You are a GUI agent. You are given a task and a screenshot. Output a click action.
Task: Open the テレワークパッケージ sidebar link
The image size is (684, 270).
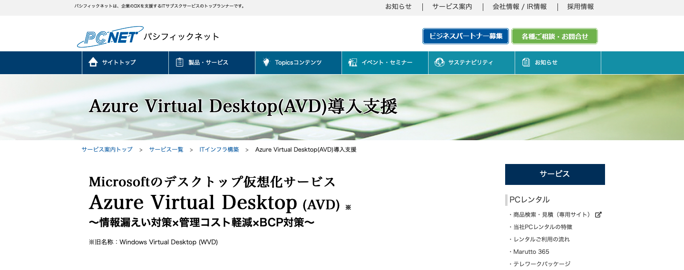point(542,264)
